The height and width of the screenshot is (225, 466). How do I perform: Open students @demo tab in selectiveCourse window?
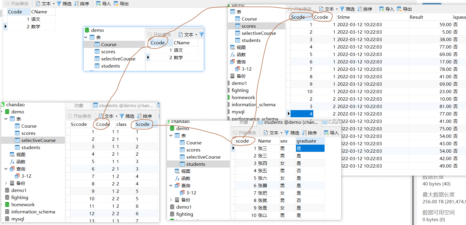click(x=124, y=106)
